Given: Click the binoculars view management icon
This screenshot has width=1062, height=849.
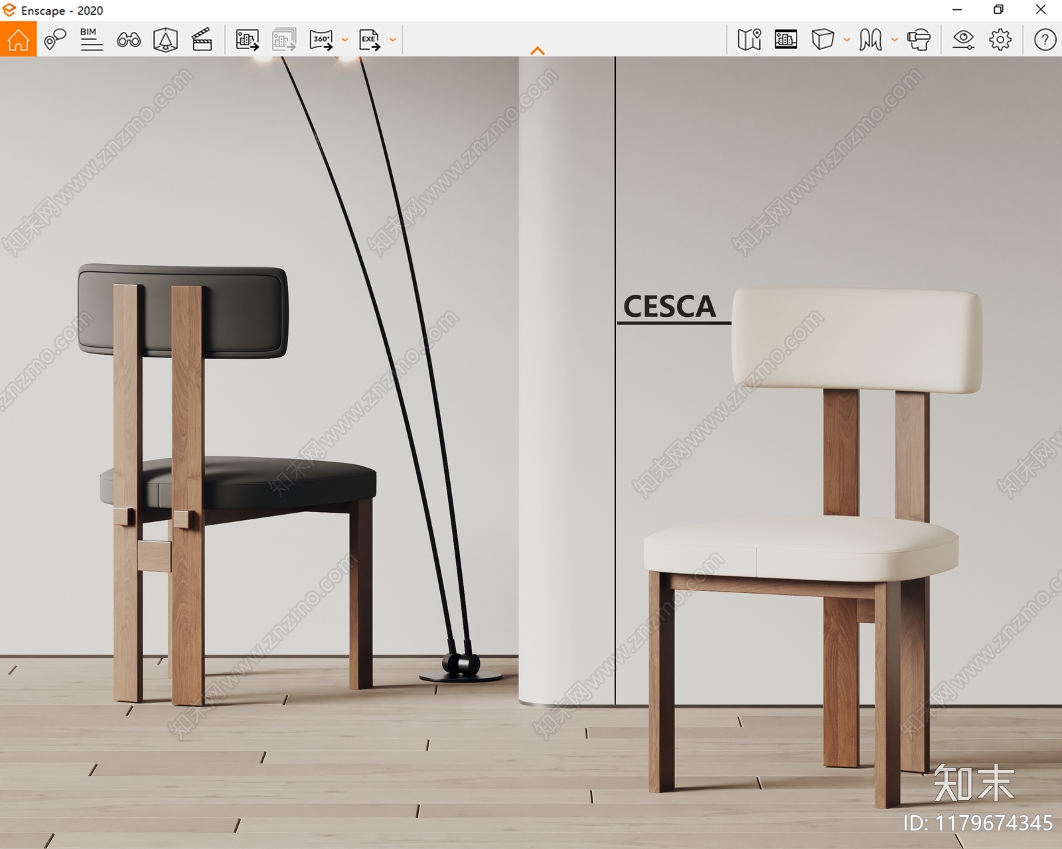Looking at the screenshot, I should 128,40.
